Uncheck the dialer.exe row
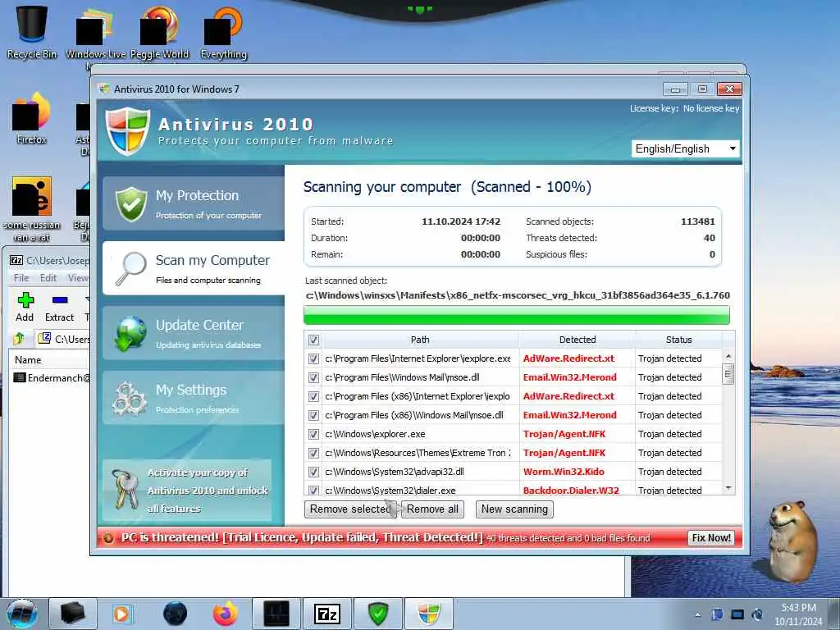The width and height of the screenshot is (840, 630). (314, 490)
